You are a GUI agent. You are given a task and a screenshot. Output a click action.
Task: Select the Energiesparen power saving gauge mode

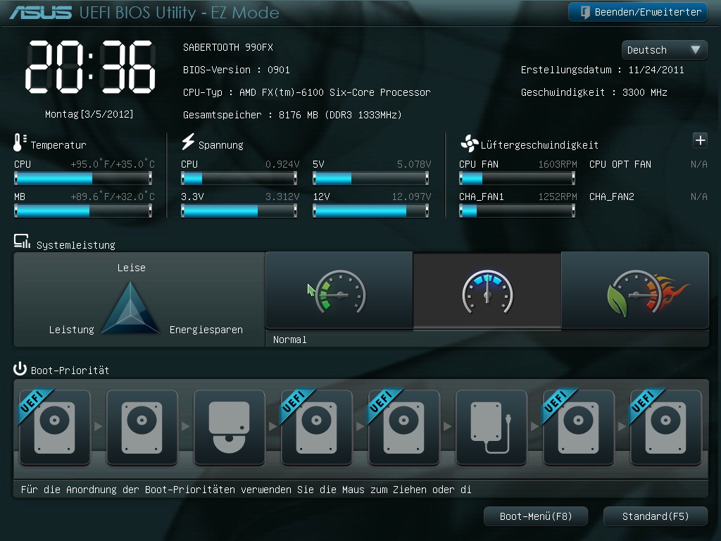point(339,291)
